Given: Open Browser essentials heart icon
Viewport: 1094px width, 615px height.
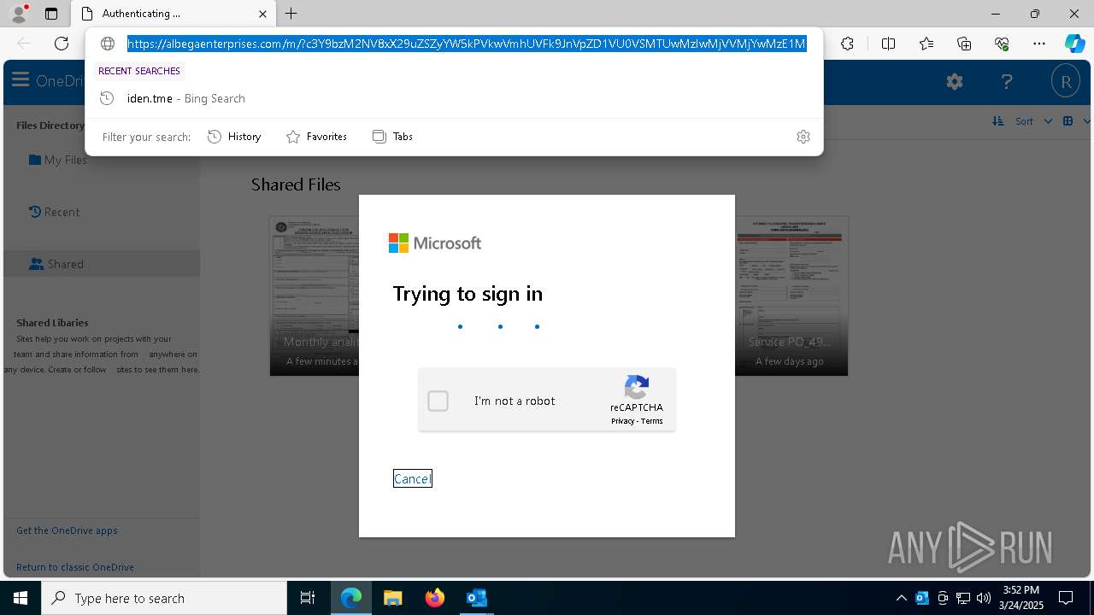Looking at the screenshot, I should point(1002,44).
